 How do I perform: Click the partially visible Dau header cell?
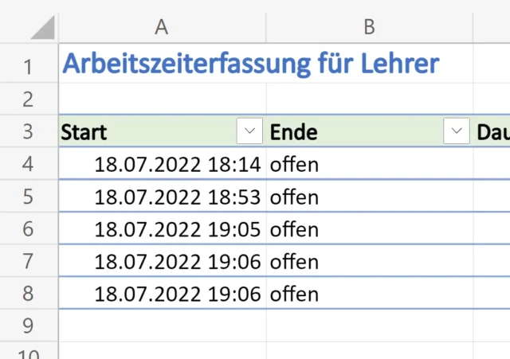pyautogui.click(x=492, y=131)
